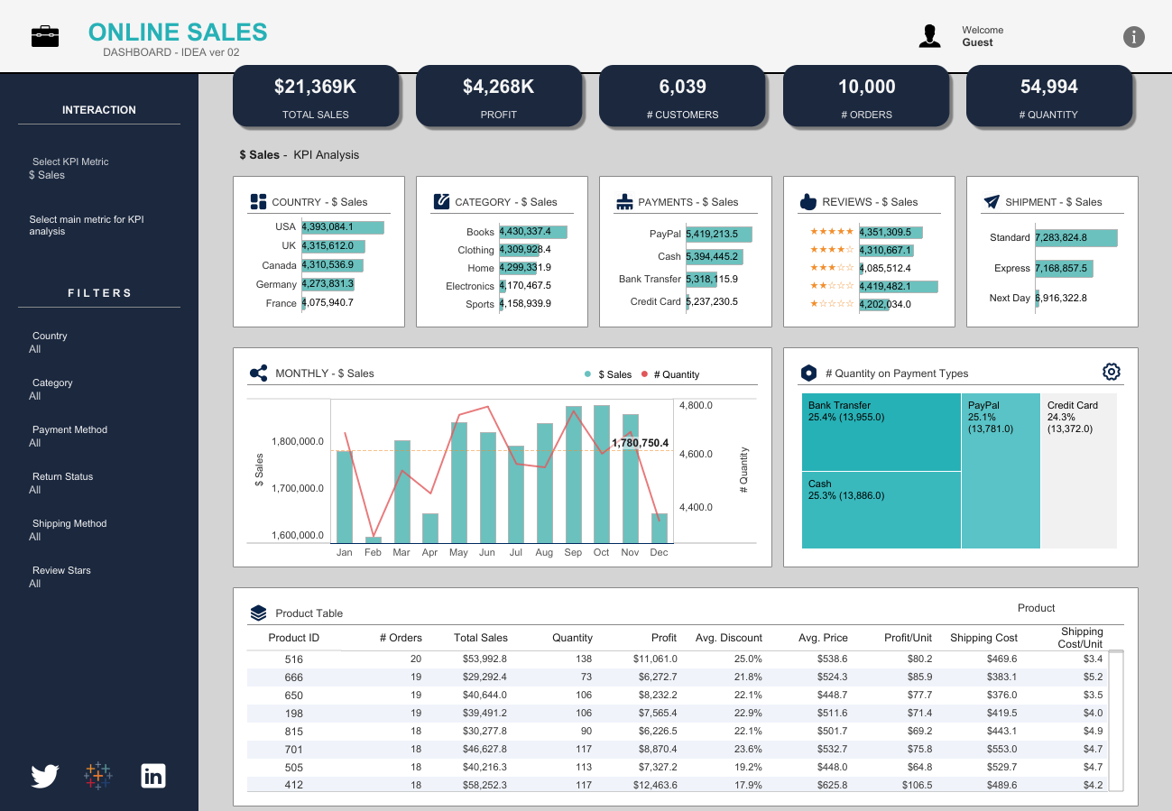Open the Select KPI Metric dropdown
The width and height of the screenshot is (1172, 811).
(70, 169)
